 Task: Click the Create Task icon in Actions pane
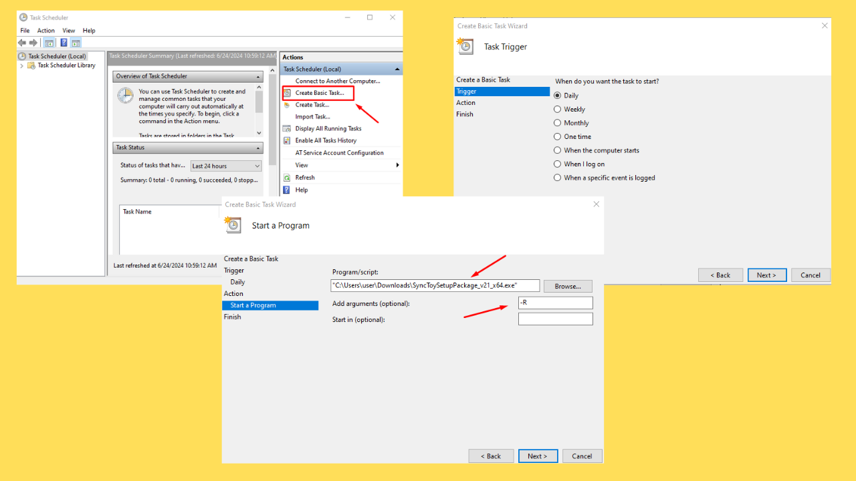(288, 105)
